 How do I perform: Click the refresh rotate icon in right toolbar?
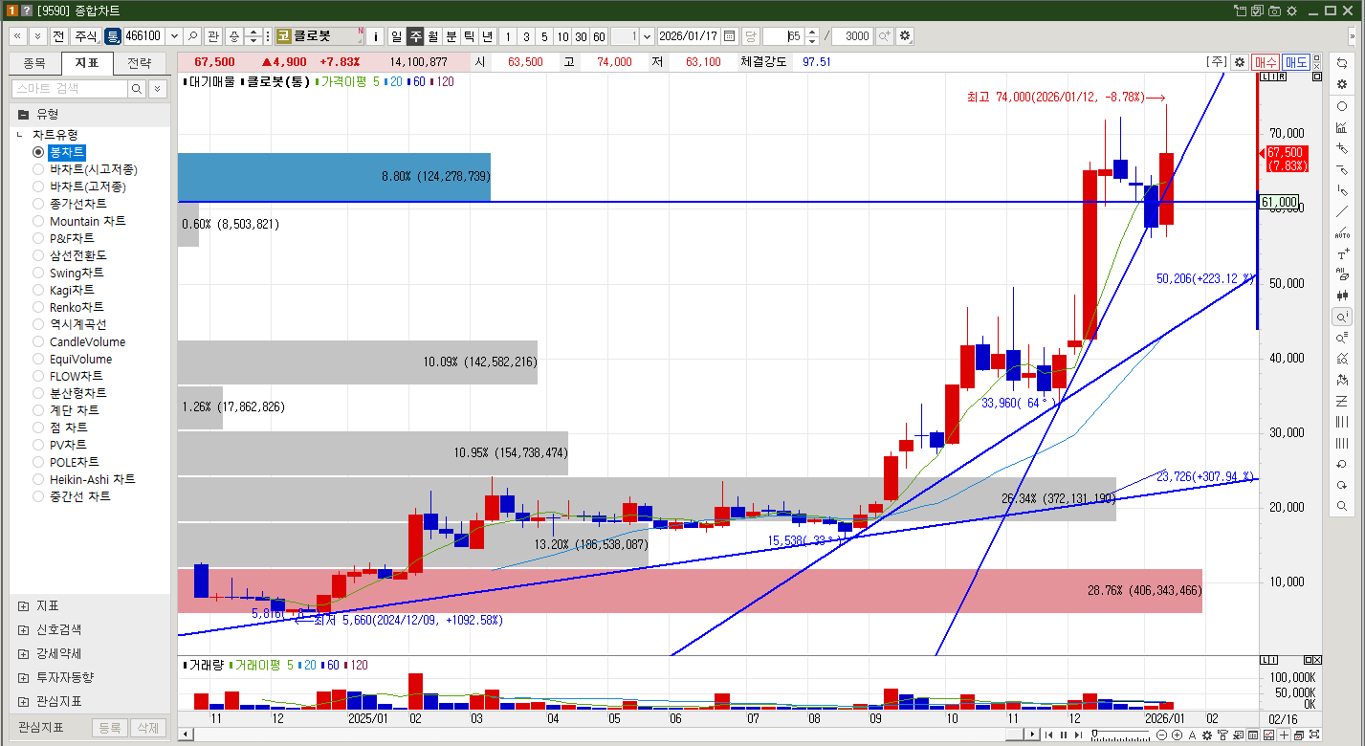[1342, 63]
